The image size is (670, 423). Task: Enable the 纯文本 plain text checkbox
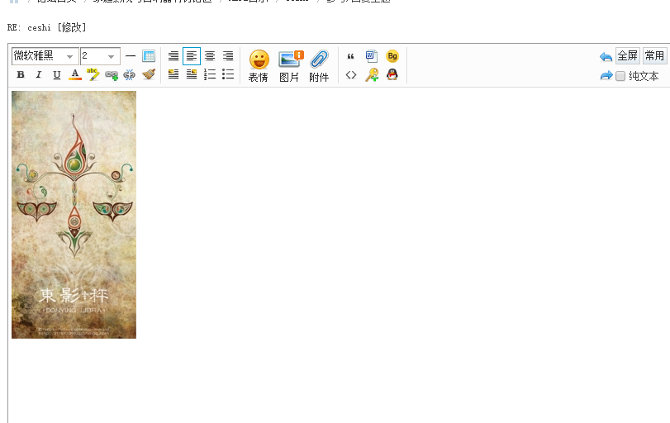click(x=620, y=76)
